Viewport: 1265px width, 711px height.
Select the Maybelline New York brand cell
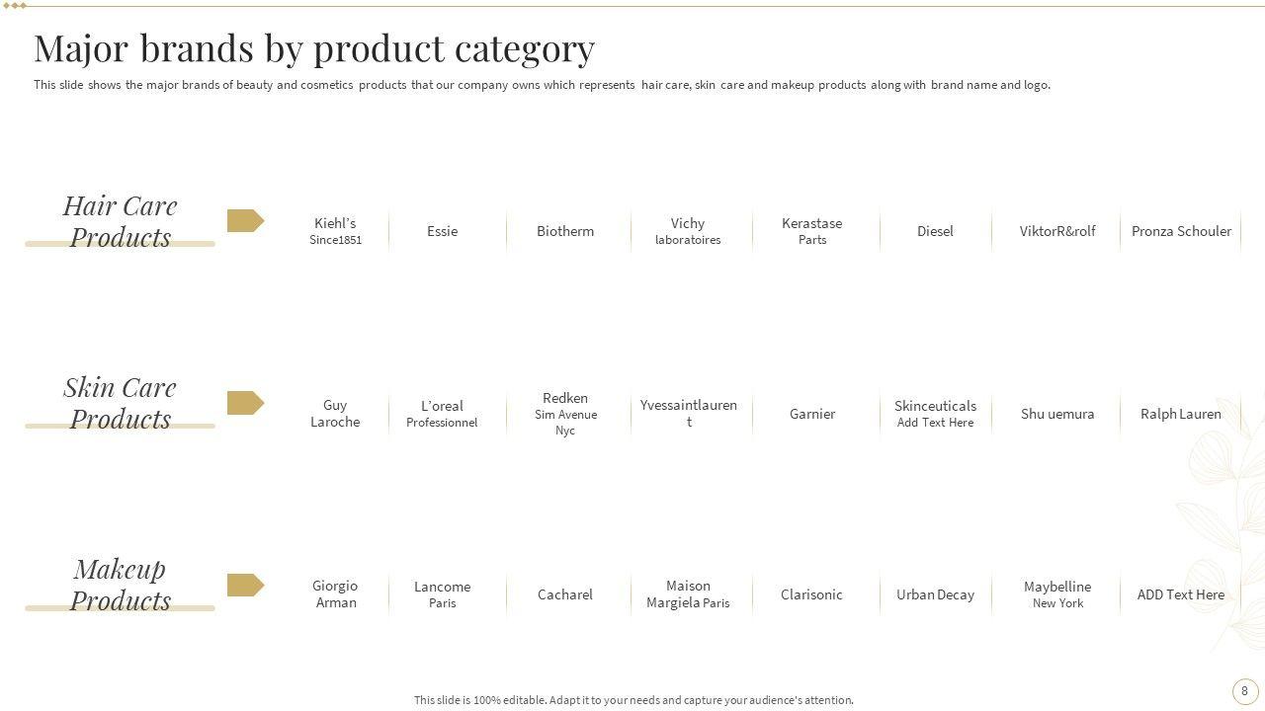coord(1057,594)
